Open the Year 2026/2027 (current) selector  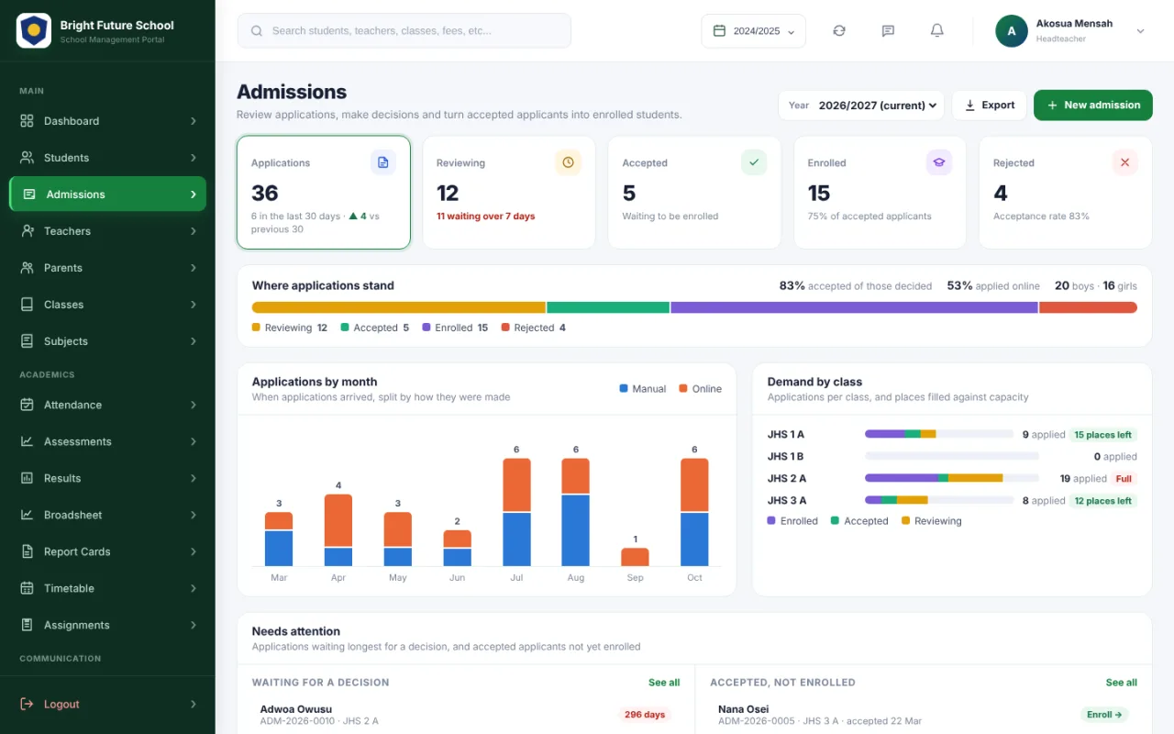pyautogui.click(x=861, y=106)
